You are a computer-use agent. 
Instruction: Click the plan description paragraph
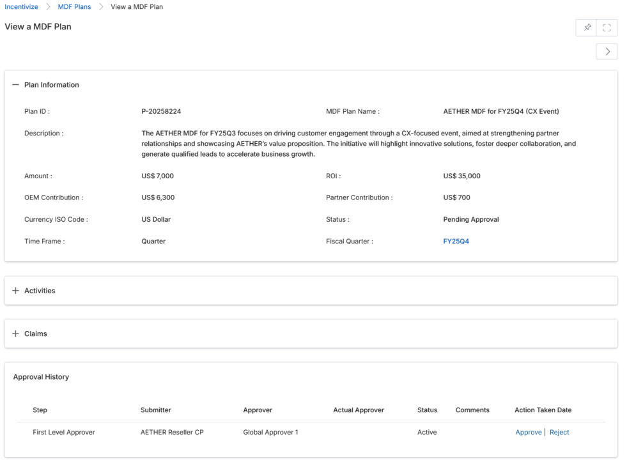click(359, 144)
